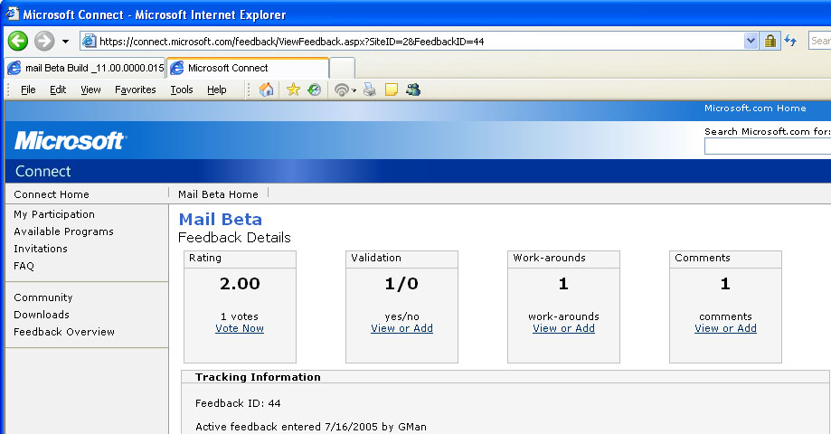
Task: Click View or Add under Work-arounds
Action: coord(563,328)
